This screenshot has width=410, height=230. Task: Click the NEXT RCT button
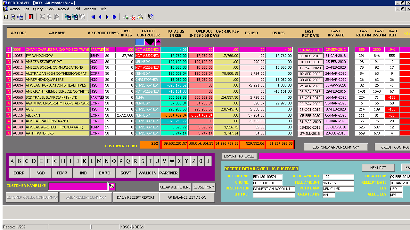click(378, 168)
